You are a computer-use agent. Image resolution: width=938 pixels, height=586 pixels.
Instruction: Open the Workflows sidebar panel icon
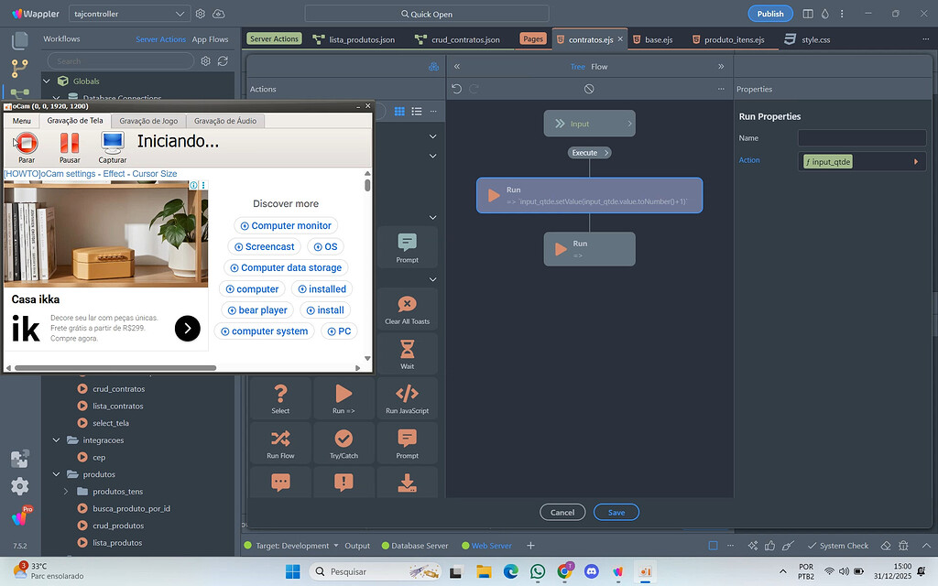20,93
